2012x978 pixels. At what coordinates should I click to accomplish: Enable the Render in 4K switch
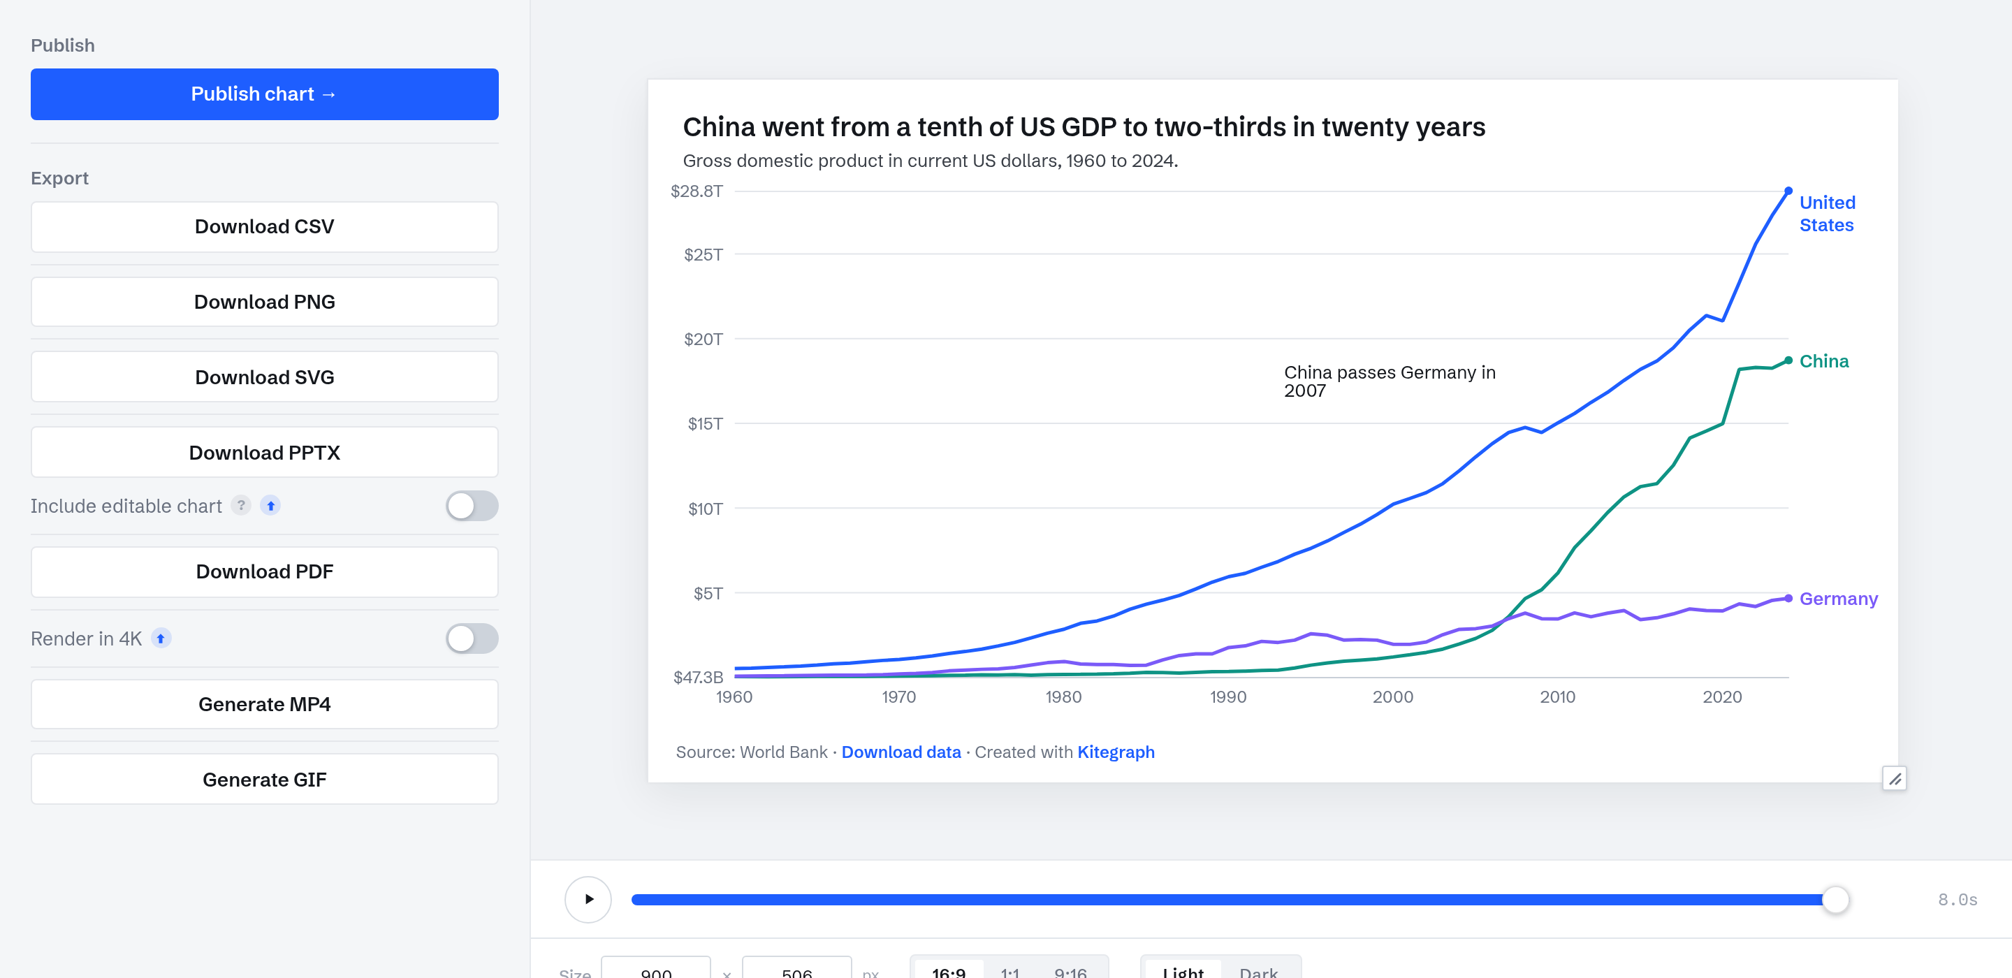coord(472,638)
